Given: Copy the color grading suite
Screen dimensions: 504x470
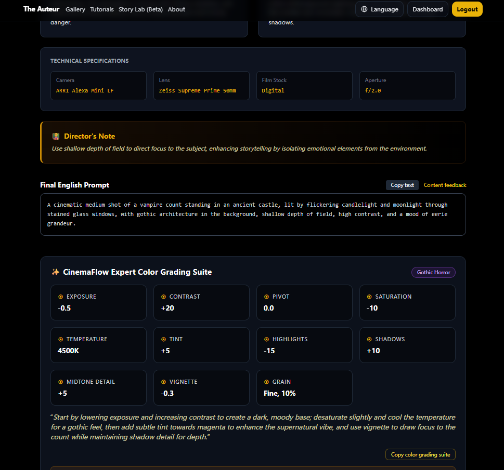Looking at the screenshot, I should [420, 454].
